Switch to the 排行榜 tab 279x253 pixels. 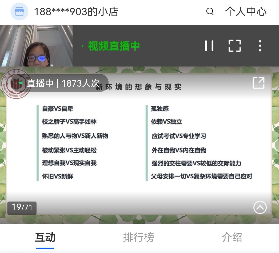[x=138, y=237]
